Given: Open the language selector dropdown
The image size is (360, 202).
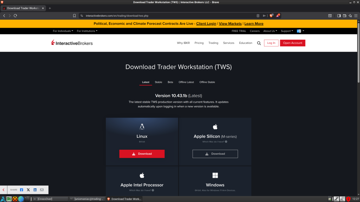Looking at the screenshot, I should tap(300, 31).
